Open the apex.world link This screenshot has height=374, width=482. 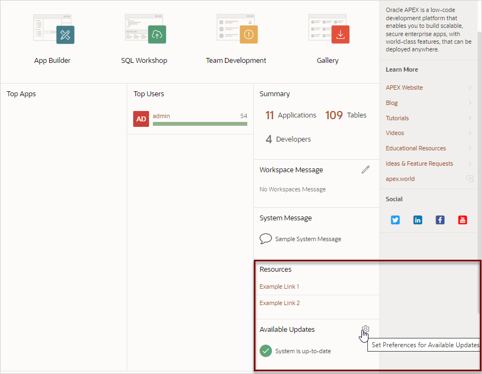click(400, 179)
